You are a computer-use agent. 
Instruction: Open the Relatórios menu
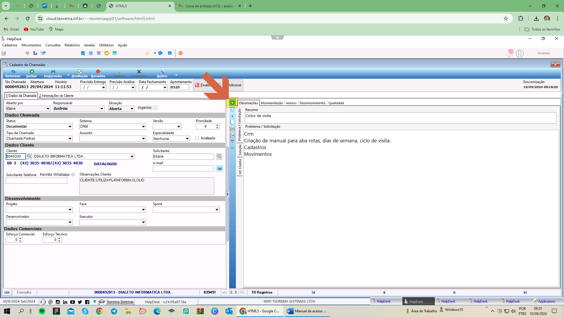tap(72, 45)
